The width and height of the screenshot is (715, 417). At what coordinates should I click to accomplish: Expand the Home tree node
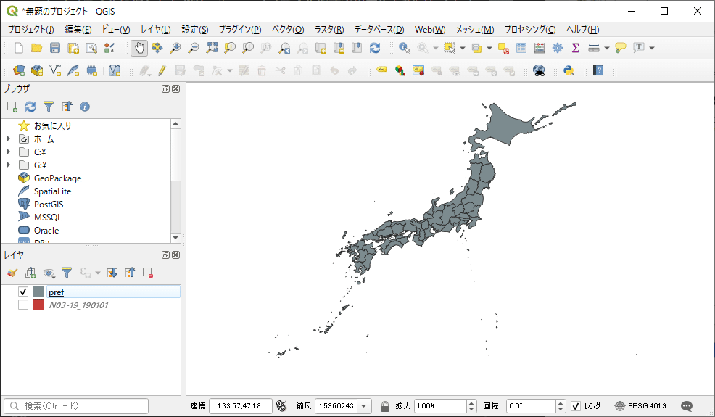pyautogui.click(x=8, y=139)
